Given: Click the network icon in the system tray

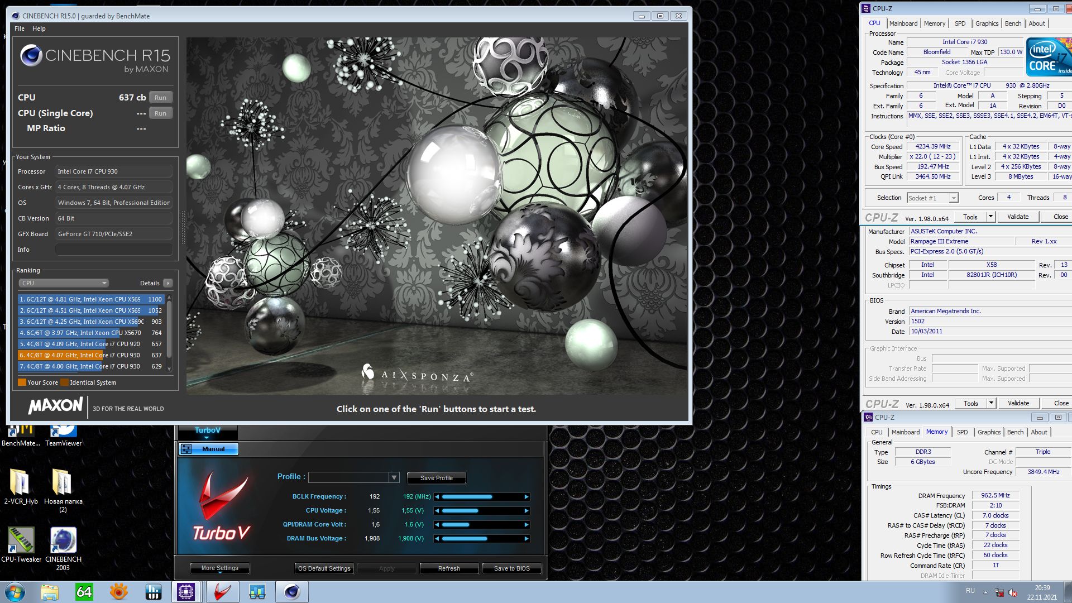Looking at the screenshot, I should [x=999, y=592].
